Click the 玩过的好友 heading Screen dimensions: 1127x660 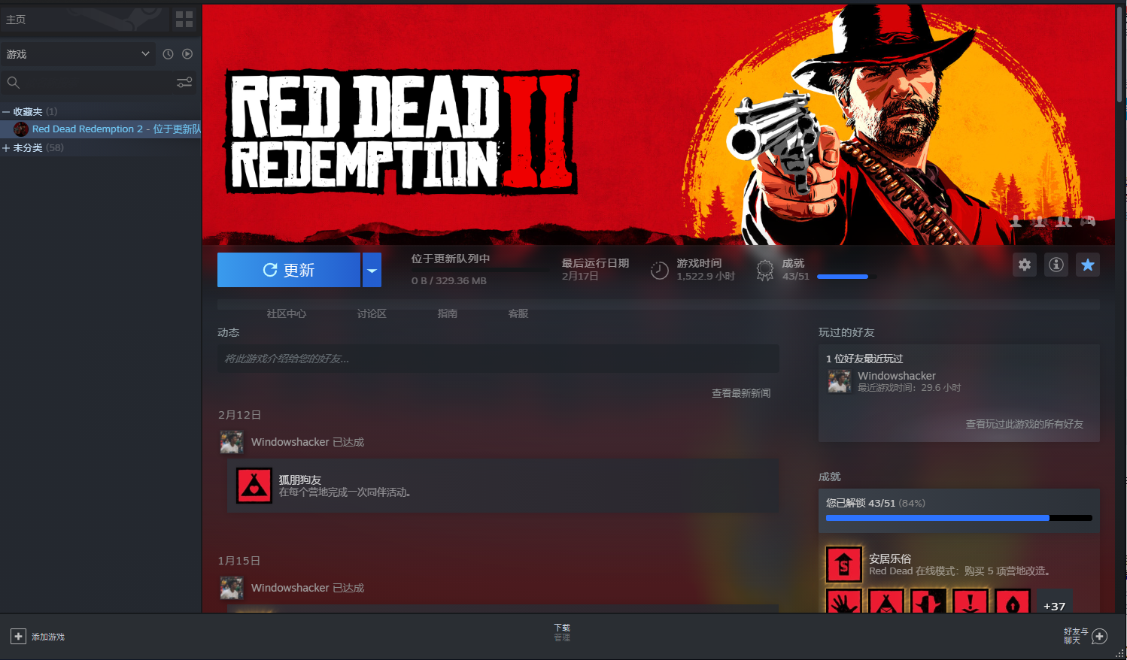pos(846,332)
